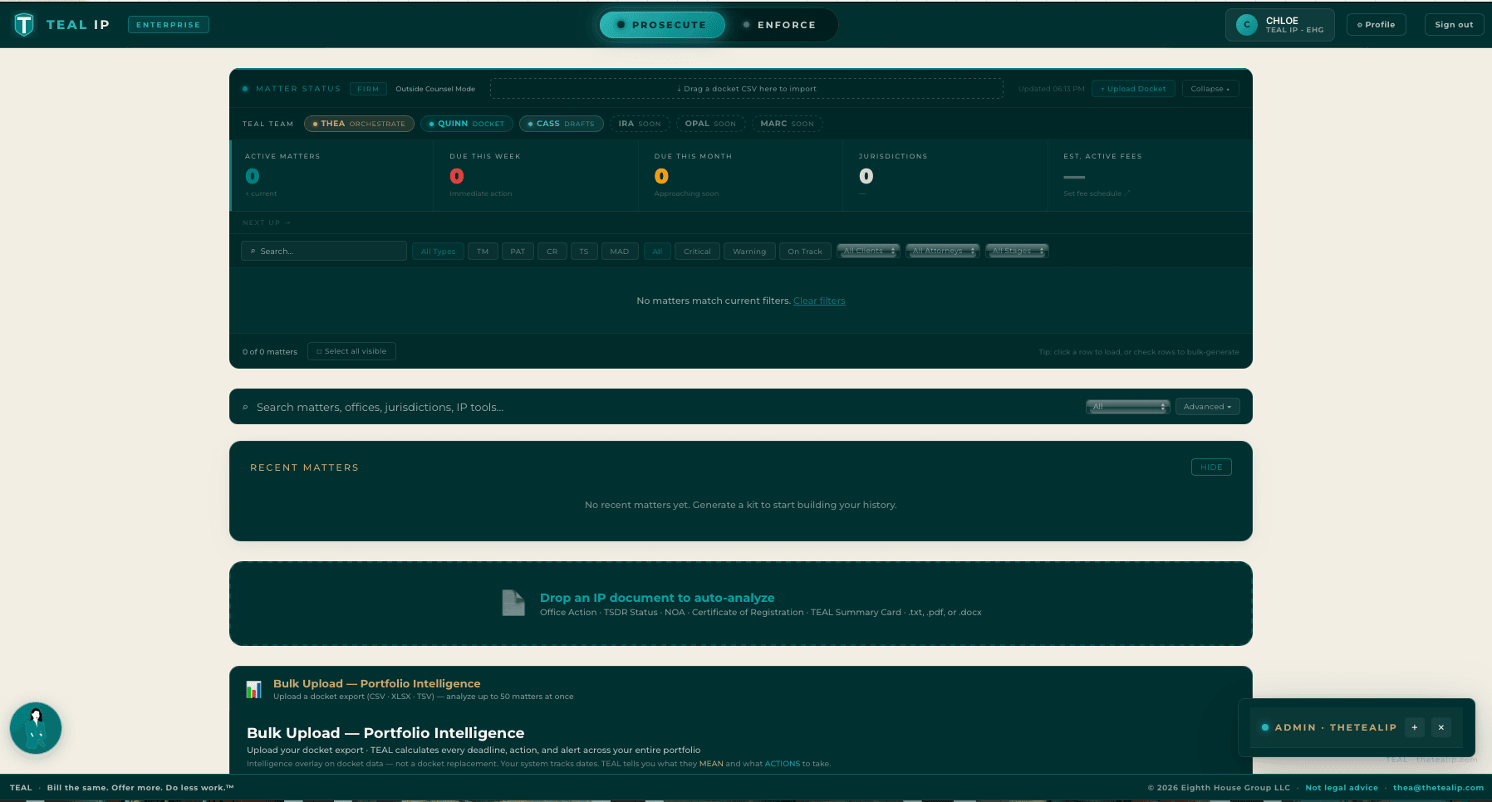
Task: Select the THEA Orchestrate team agent
Action: point(359,124)
